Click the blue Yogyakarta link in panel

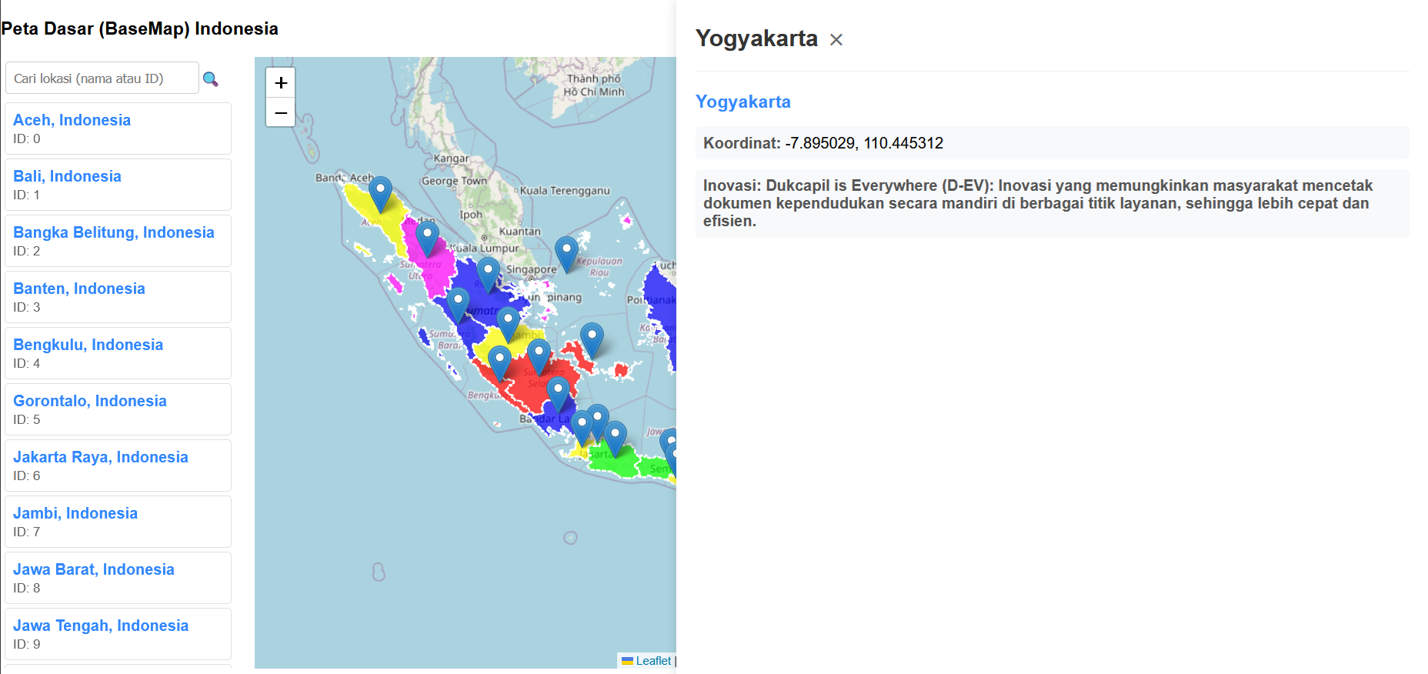743,102
